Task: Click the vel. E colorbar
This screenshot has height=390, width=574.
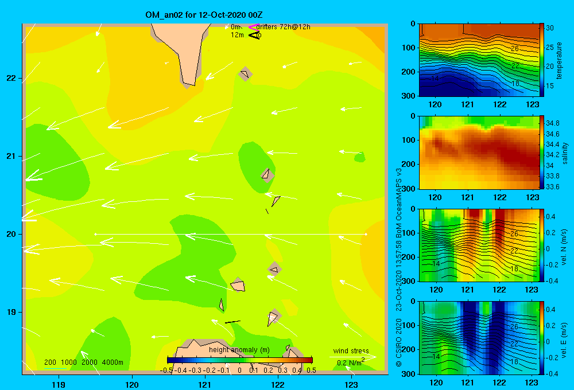Action: [x=542, y=338]
